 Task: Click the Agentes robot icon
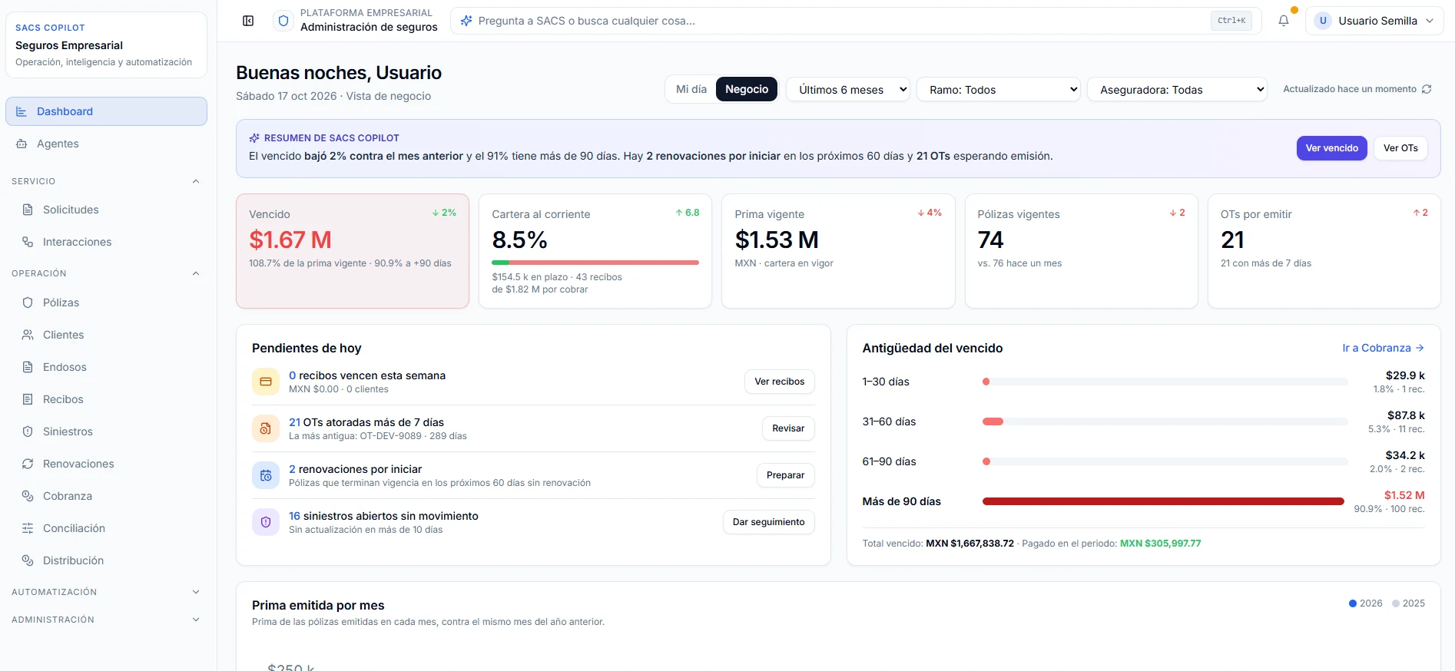click(22, 144)
